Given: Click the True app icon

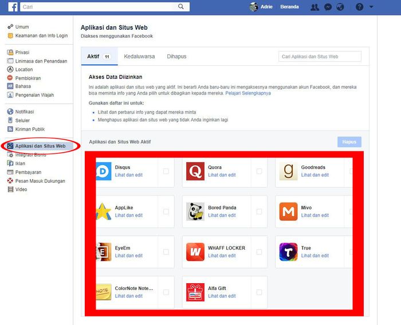Looking at the screenshot, I should pos(288,252).
